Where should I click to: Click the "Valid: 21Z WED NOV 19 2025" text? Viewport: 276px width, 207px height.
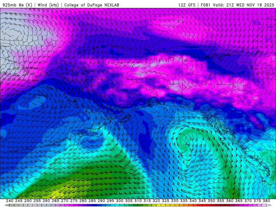[x=244, y=5]
